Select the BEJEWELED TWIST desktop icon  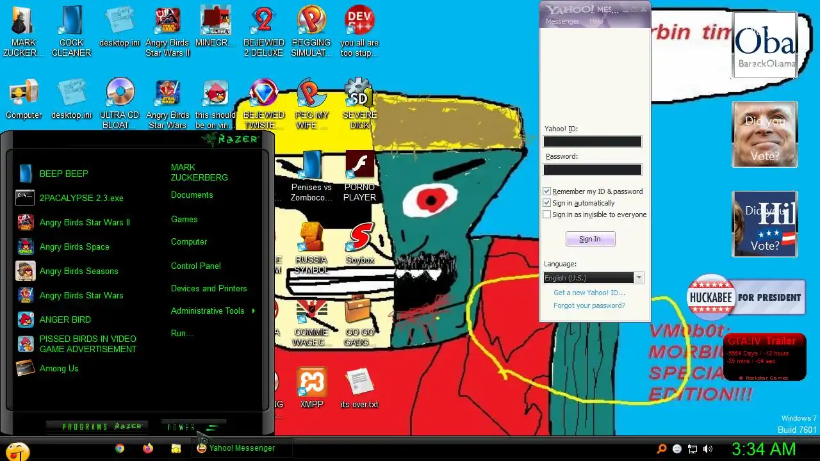tap(263, 104)
